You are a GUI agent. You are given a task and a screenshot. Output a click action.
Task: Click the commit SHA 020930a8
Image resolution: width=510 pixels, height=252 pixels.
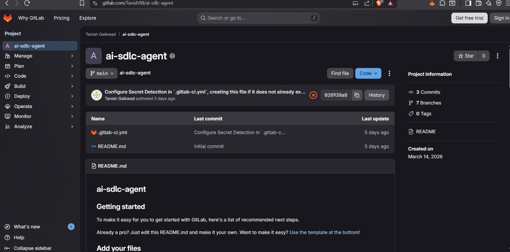(336, 95)
